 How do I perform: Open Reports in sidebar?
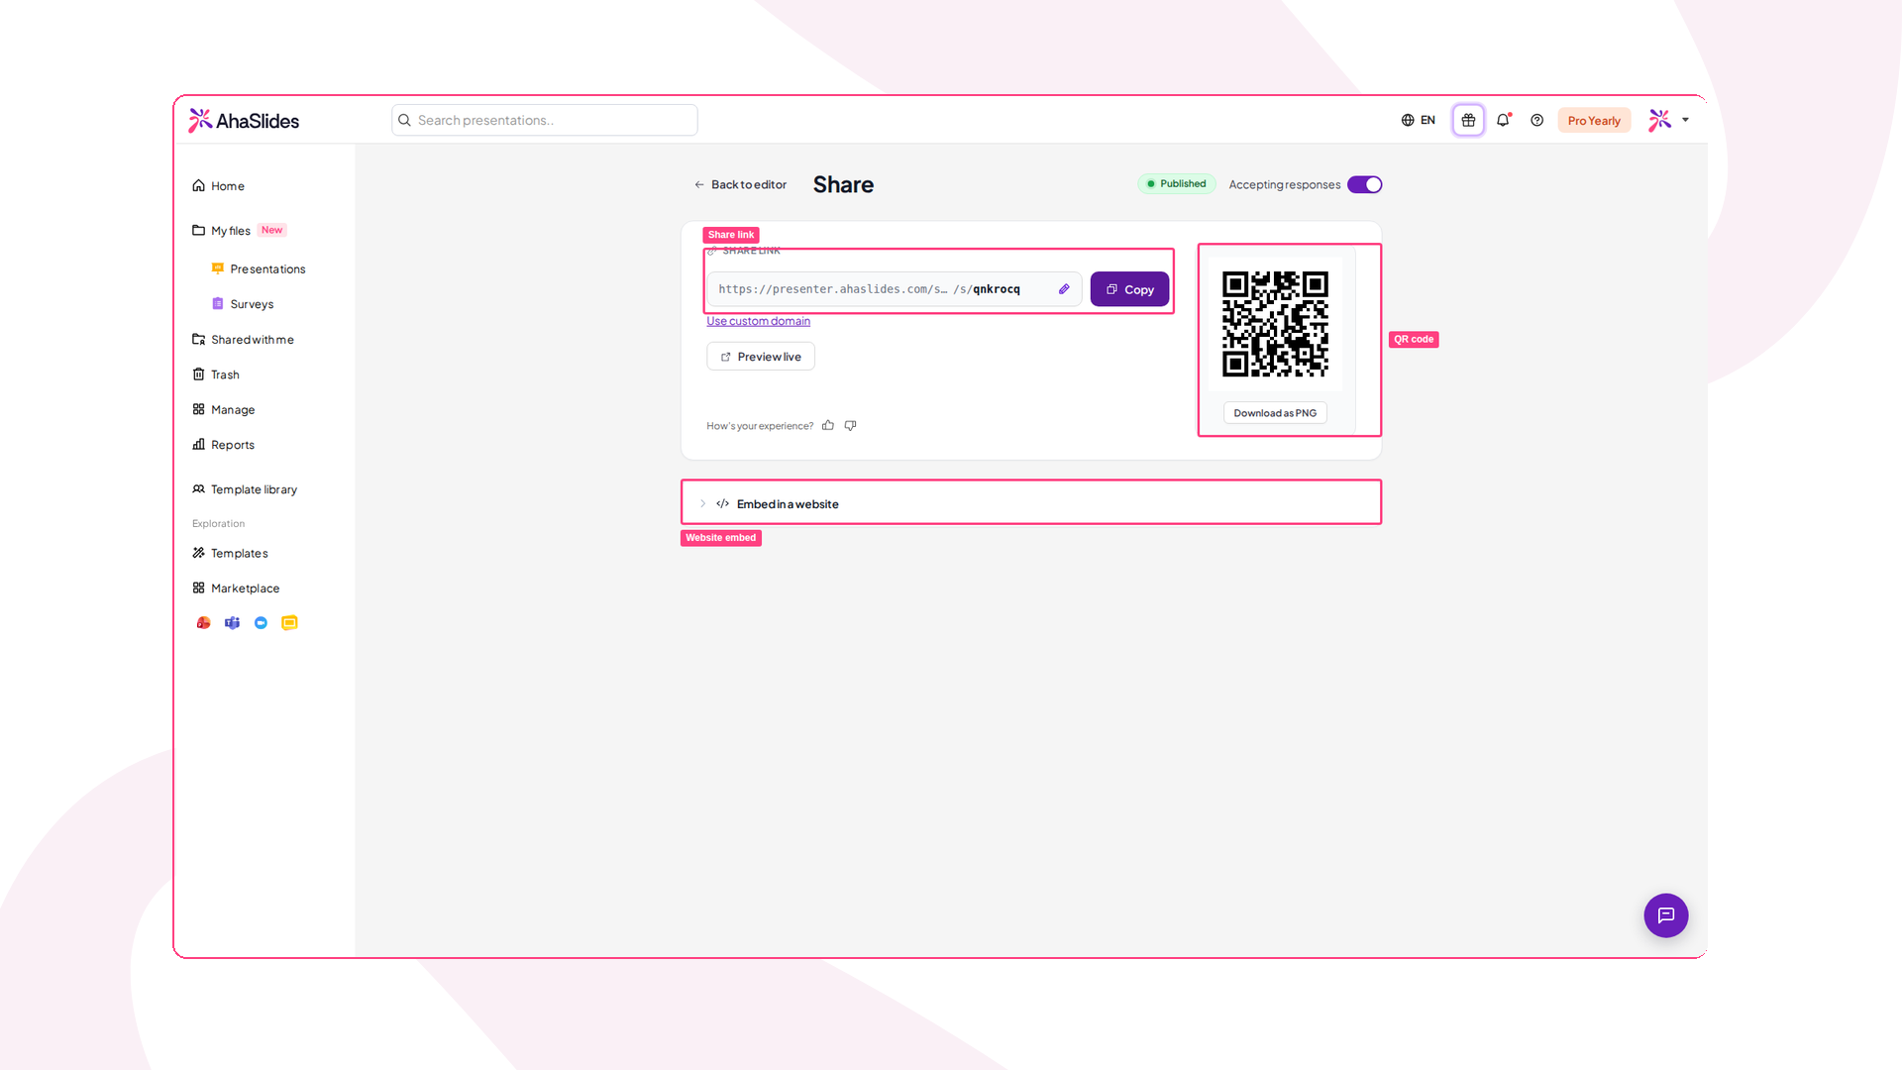(x=224, y=445)
